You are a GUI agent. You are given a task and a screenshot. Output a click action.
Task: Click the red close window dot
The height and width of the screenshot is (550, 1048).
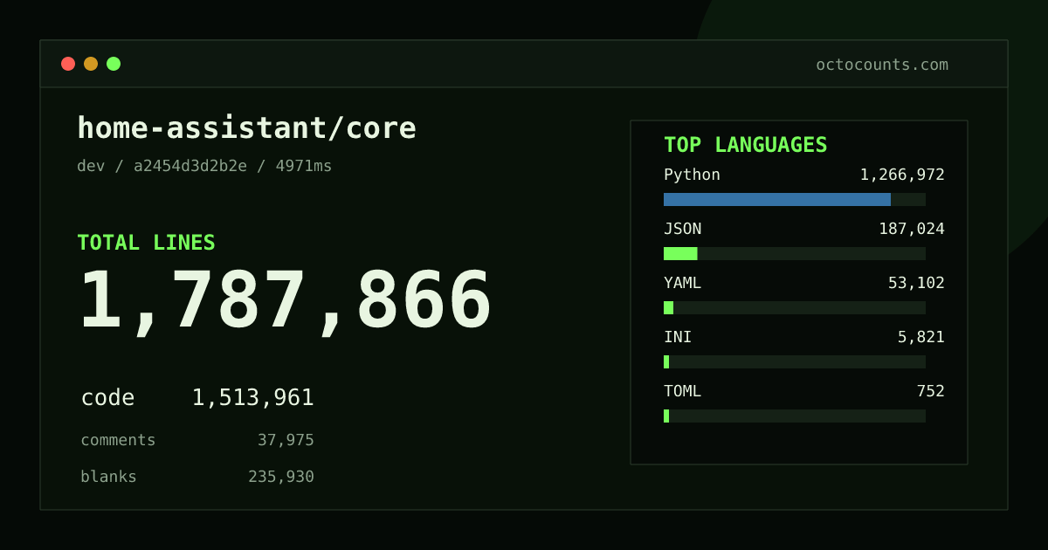coord(68,64)
